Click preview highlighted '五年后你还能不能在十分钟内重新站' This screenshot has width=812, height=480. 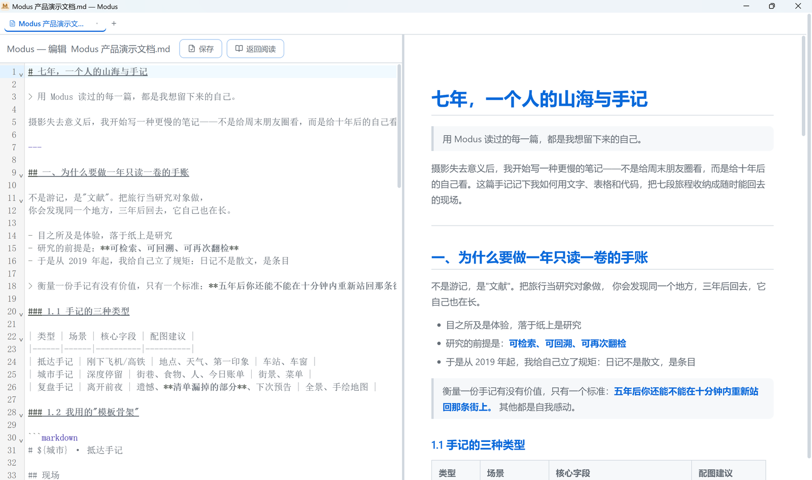[686, 391]
